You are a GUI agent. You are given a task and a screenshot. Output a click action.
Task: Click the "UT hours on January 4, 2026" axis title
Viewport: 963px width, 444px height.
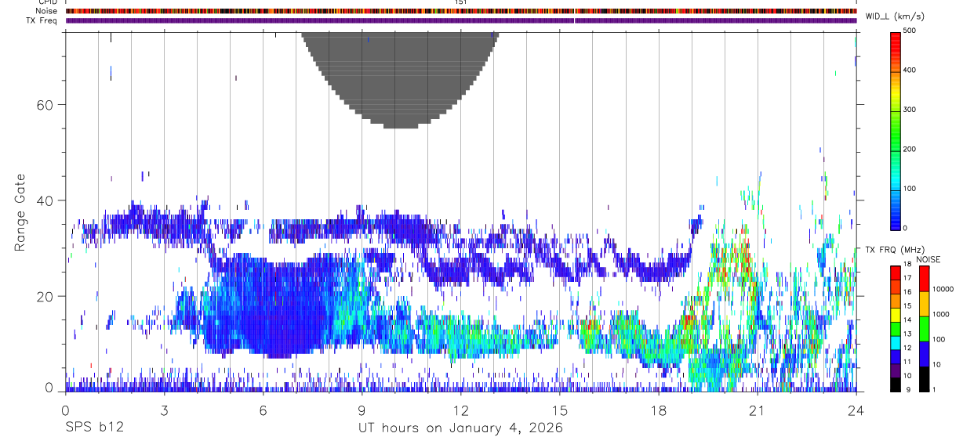coord(460,428)
